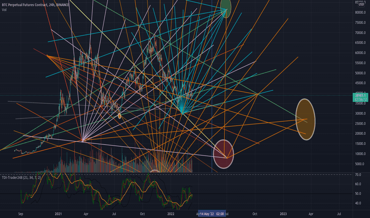Click the 30000.0 price axis label
The image size is (370, 218).
click(360, 113)
